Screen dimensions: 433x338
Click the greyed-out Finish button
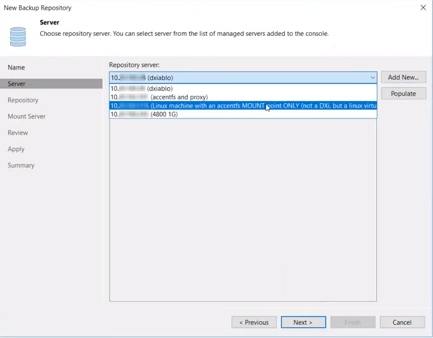pos(352,322)
